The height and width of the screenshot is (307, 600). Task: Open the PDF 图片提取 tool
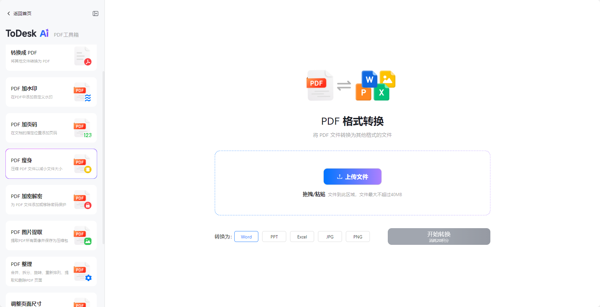pos(51,236)
